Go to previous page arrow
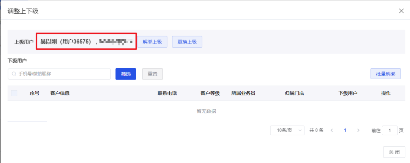 pos(332,130)
